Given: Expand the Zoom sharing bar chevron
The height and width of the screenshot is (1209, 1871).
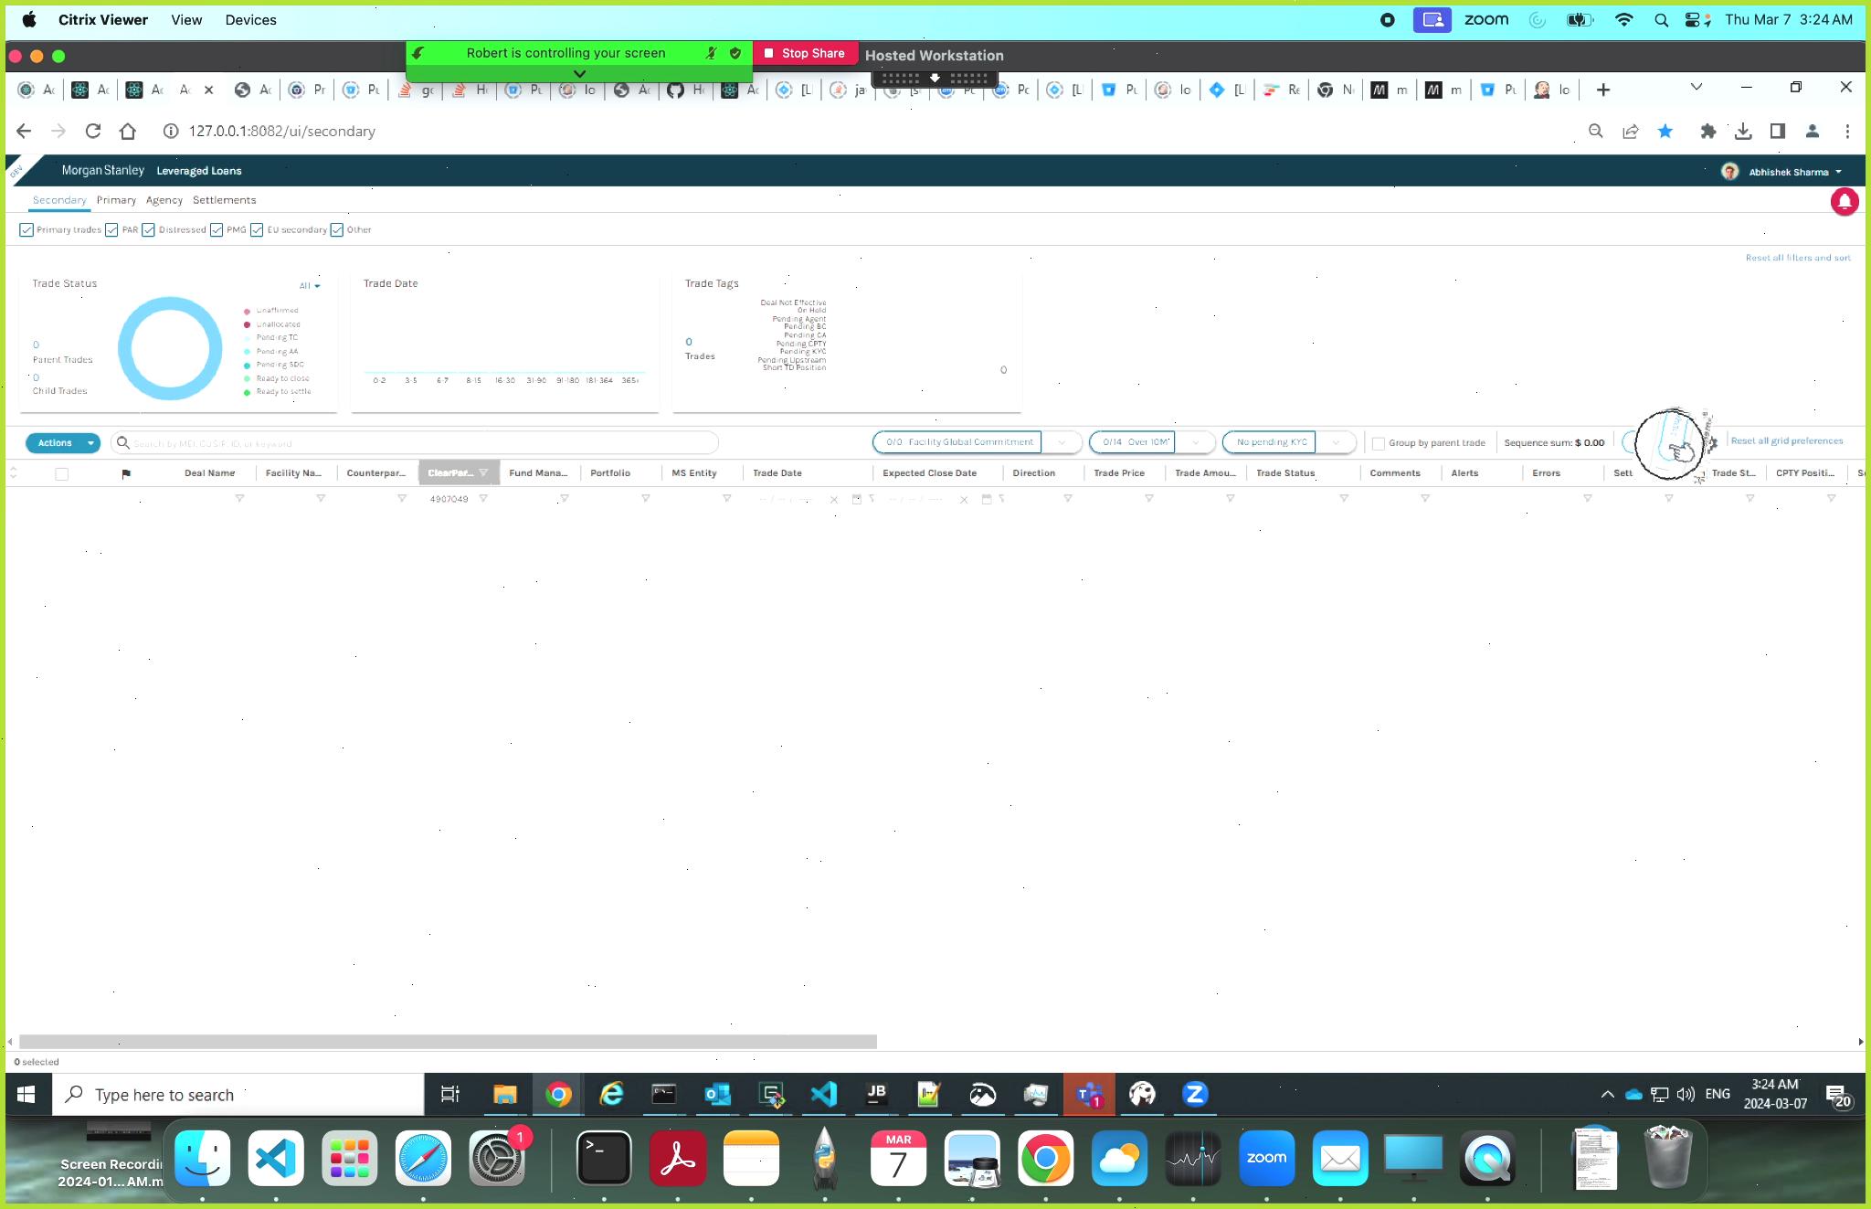Looking at the screenshot, I should (579, 73).
